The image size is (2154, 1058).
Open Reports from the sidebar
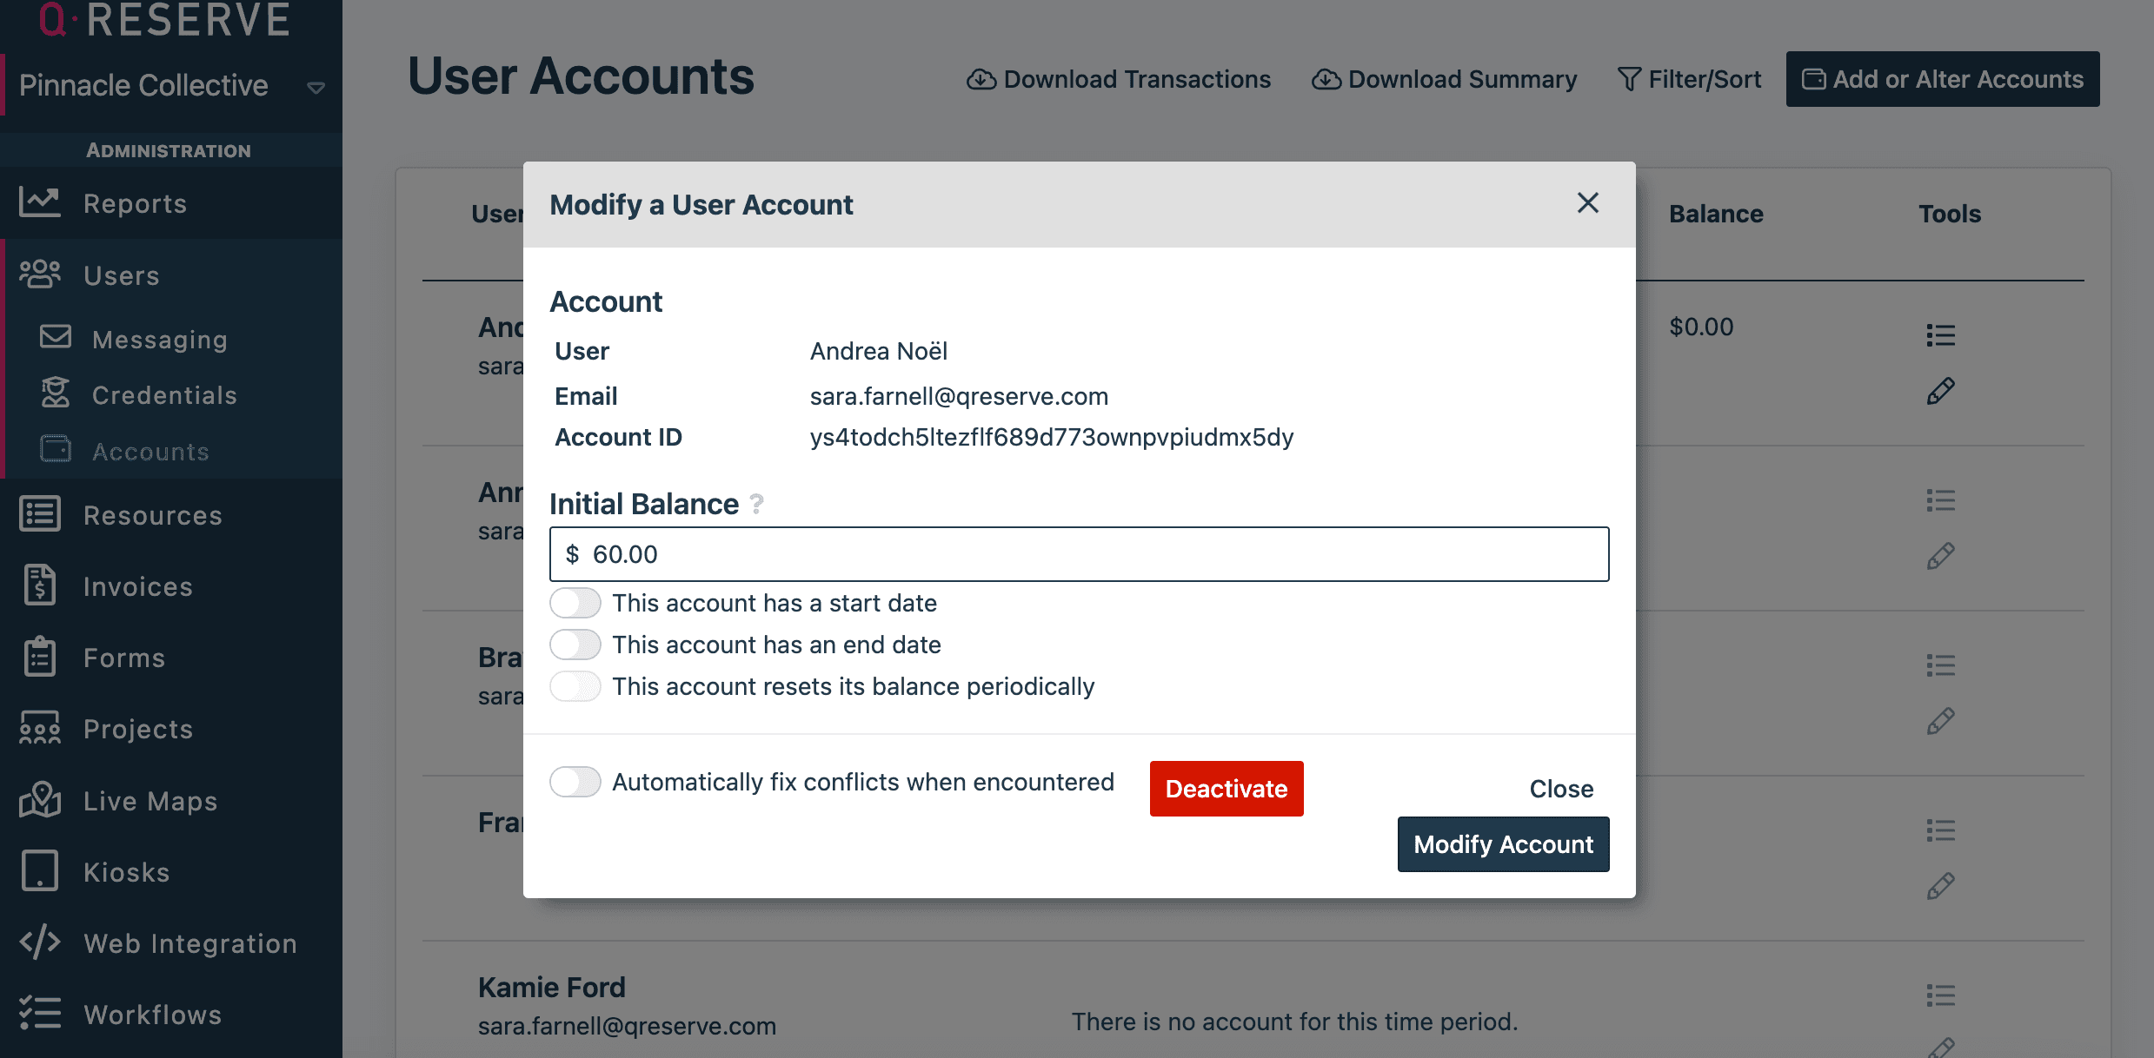[x=135, y=204]
